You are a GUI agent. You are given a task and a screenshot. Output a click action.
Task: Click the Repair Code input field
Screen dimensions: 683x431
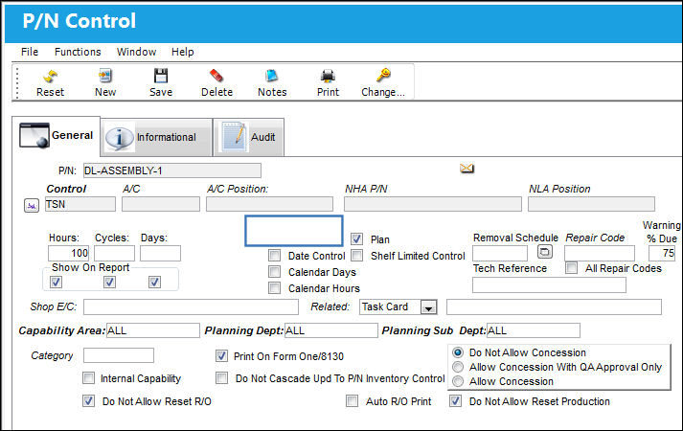coord(600,253)
